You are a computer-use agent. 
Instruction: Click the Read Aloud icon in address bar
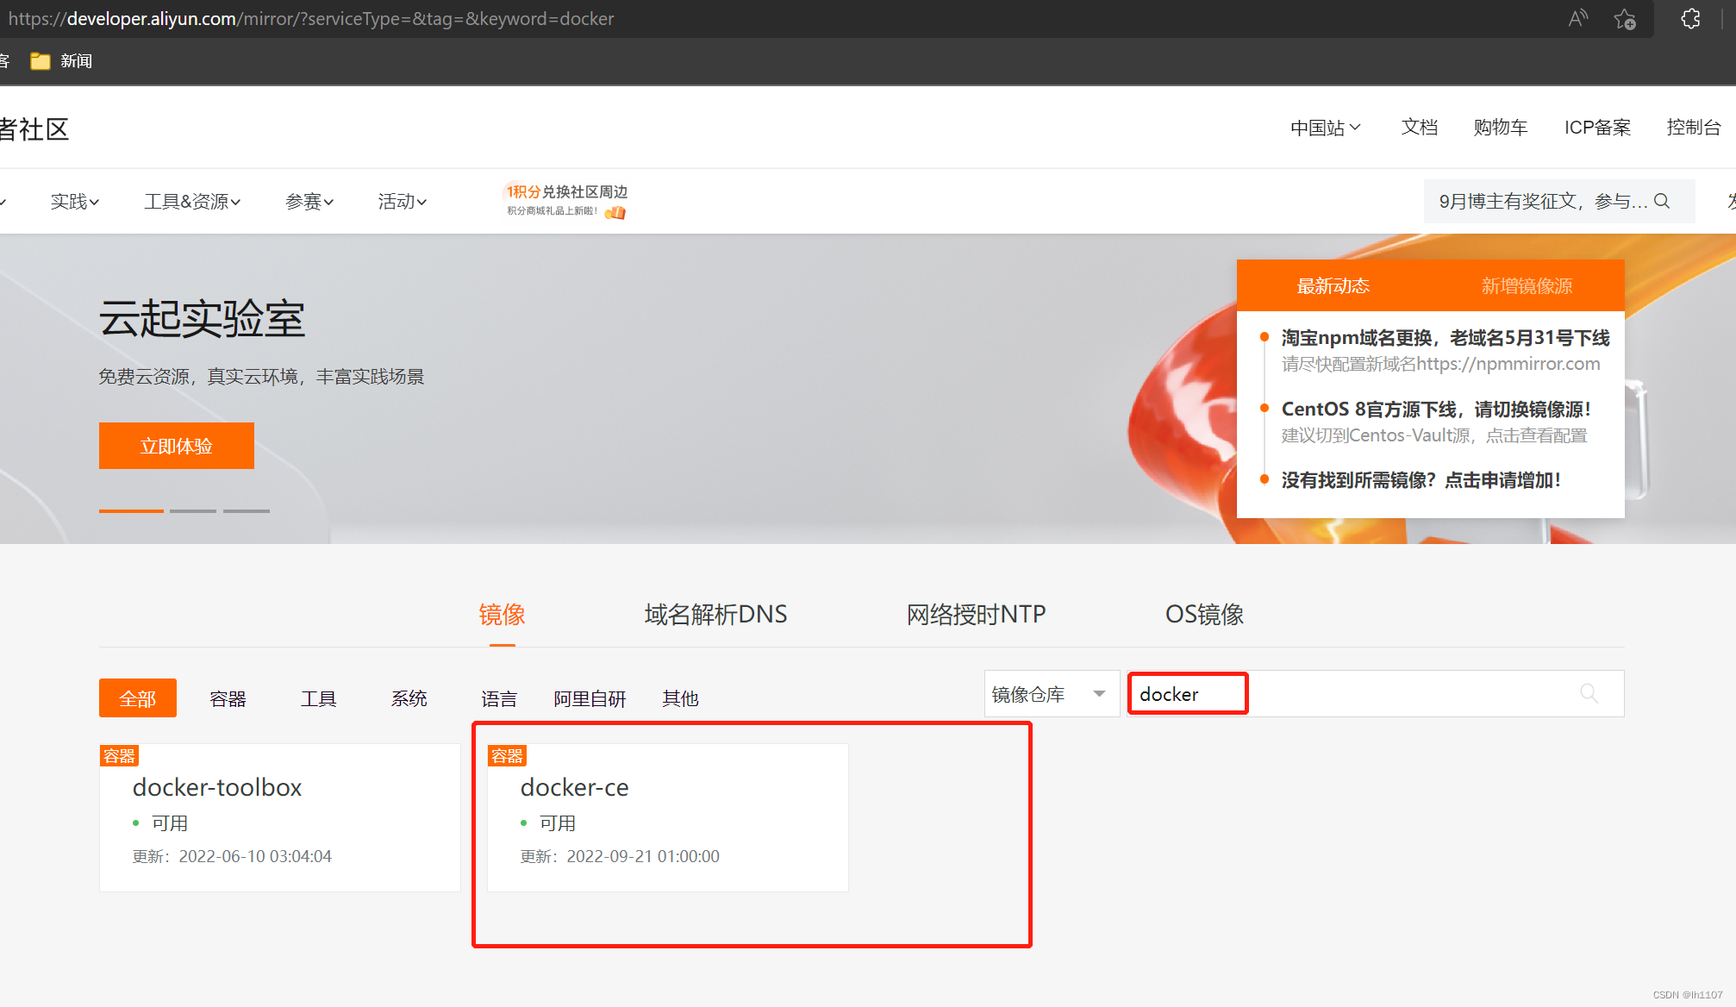click(1577, 18)
